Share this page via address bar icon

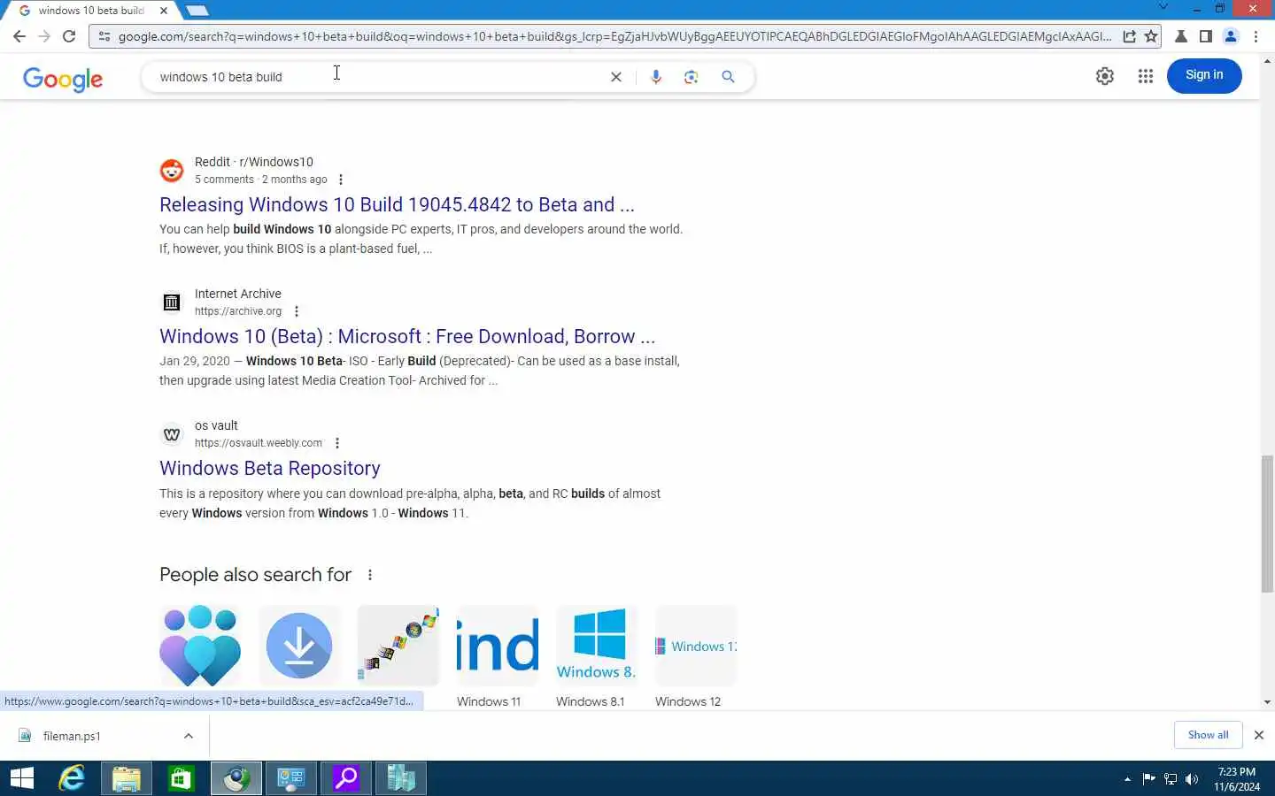pos(1129,36)
